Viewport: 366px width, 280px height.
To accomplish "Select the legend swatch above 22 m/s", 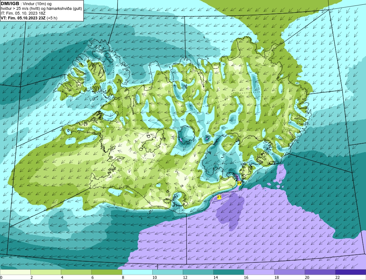I will click(351, 272).
